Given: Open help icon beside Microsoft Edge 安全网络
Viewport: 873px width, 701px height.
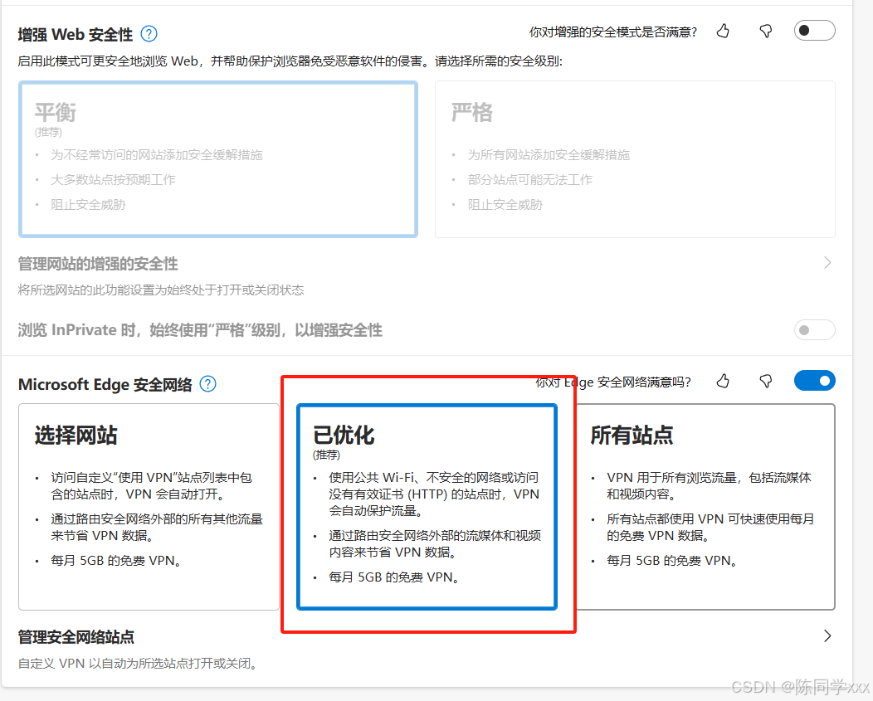Looking at the screenshot, I should coord(207,383).
